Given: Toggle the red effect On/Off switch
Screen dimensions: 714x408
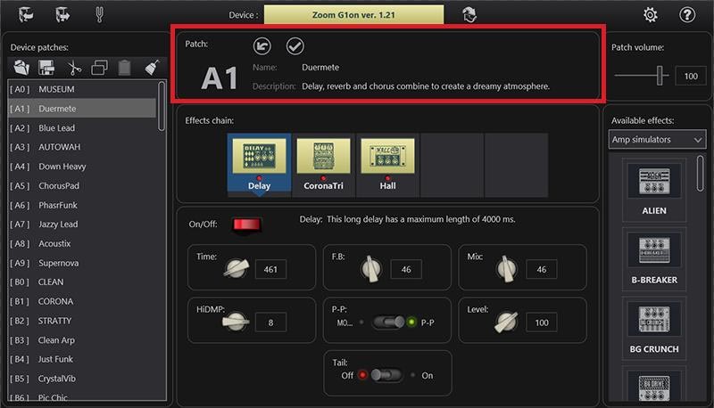Looking at the screenshot, I should (242, 224).
